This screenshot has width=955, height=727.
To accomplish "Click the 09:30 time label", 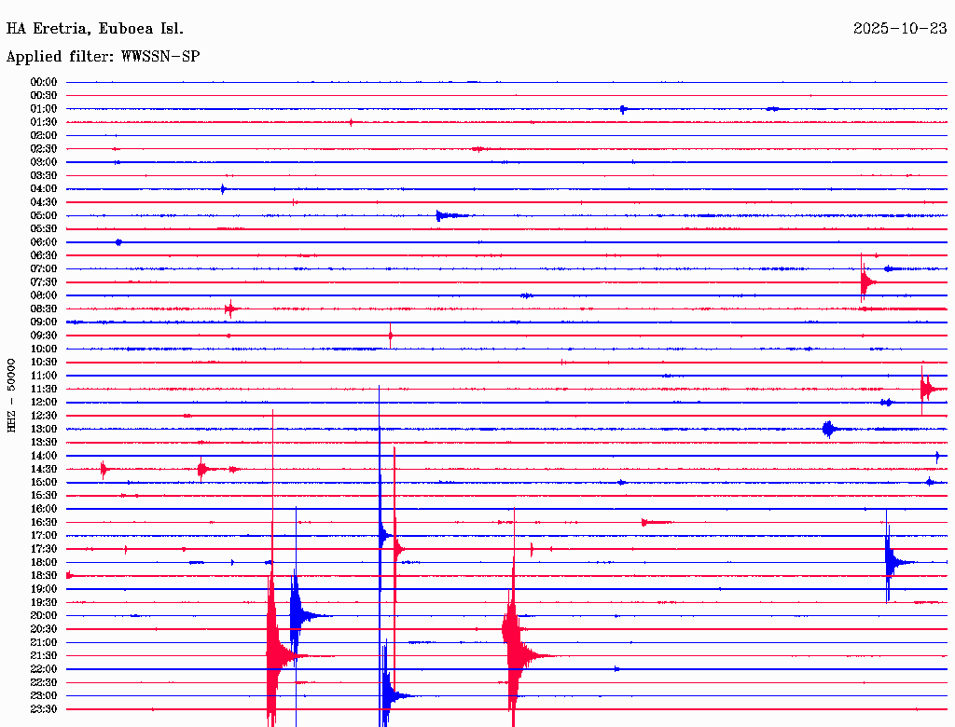I will 44,336.
